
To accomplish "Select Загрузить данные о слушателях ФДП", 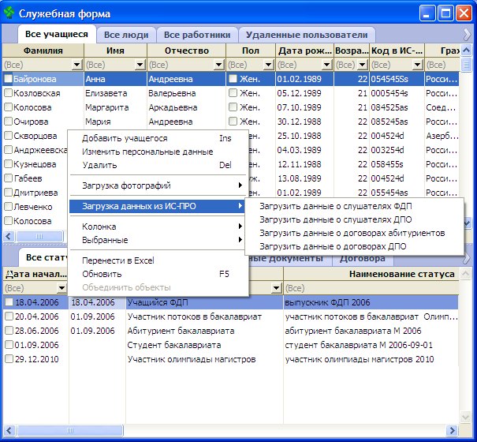I will tap(341, 206).
